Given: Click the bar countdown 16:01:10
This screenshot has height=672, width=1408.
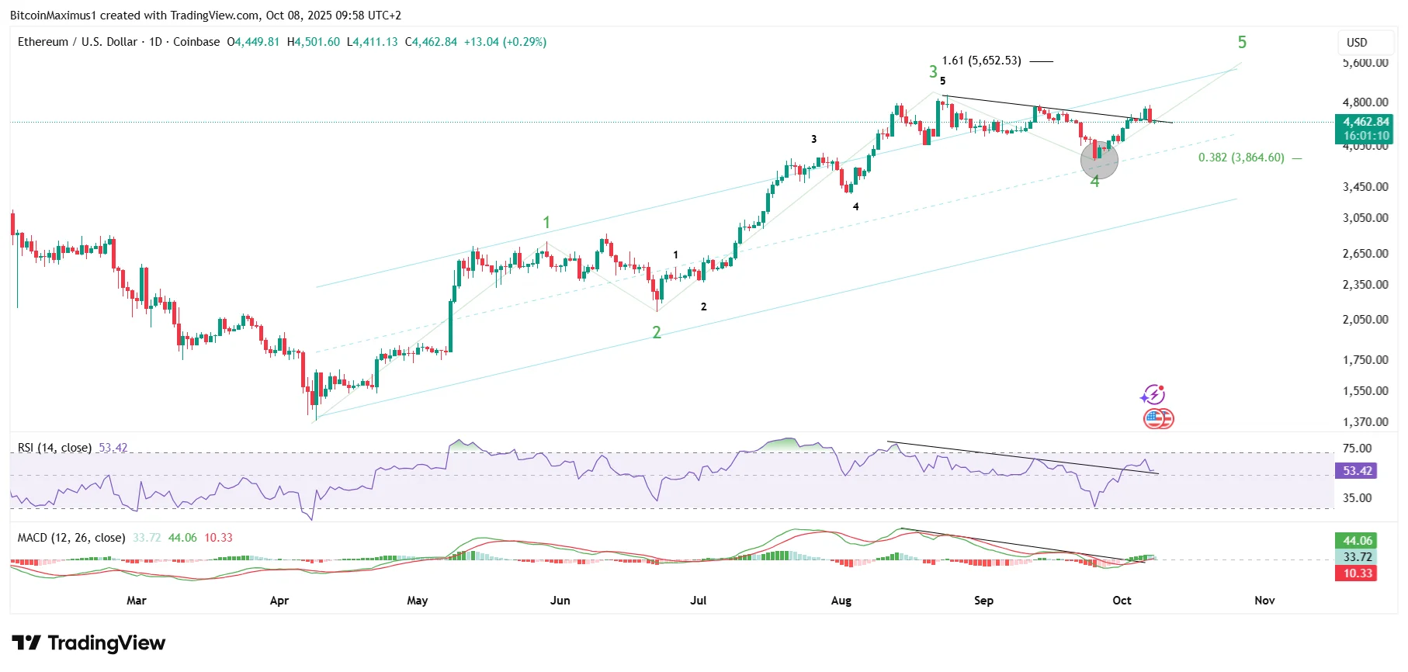Looking at the screenshot, I should click(x=1365, y=136).
